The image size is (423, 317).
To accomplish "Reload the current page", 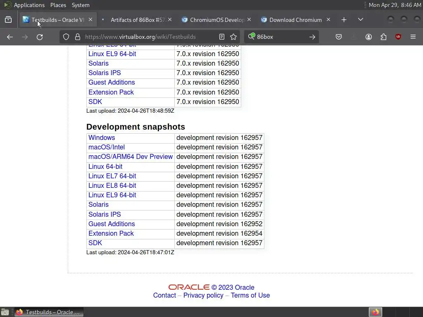I will (x=40, y=37).
